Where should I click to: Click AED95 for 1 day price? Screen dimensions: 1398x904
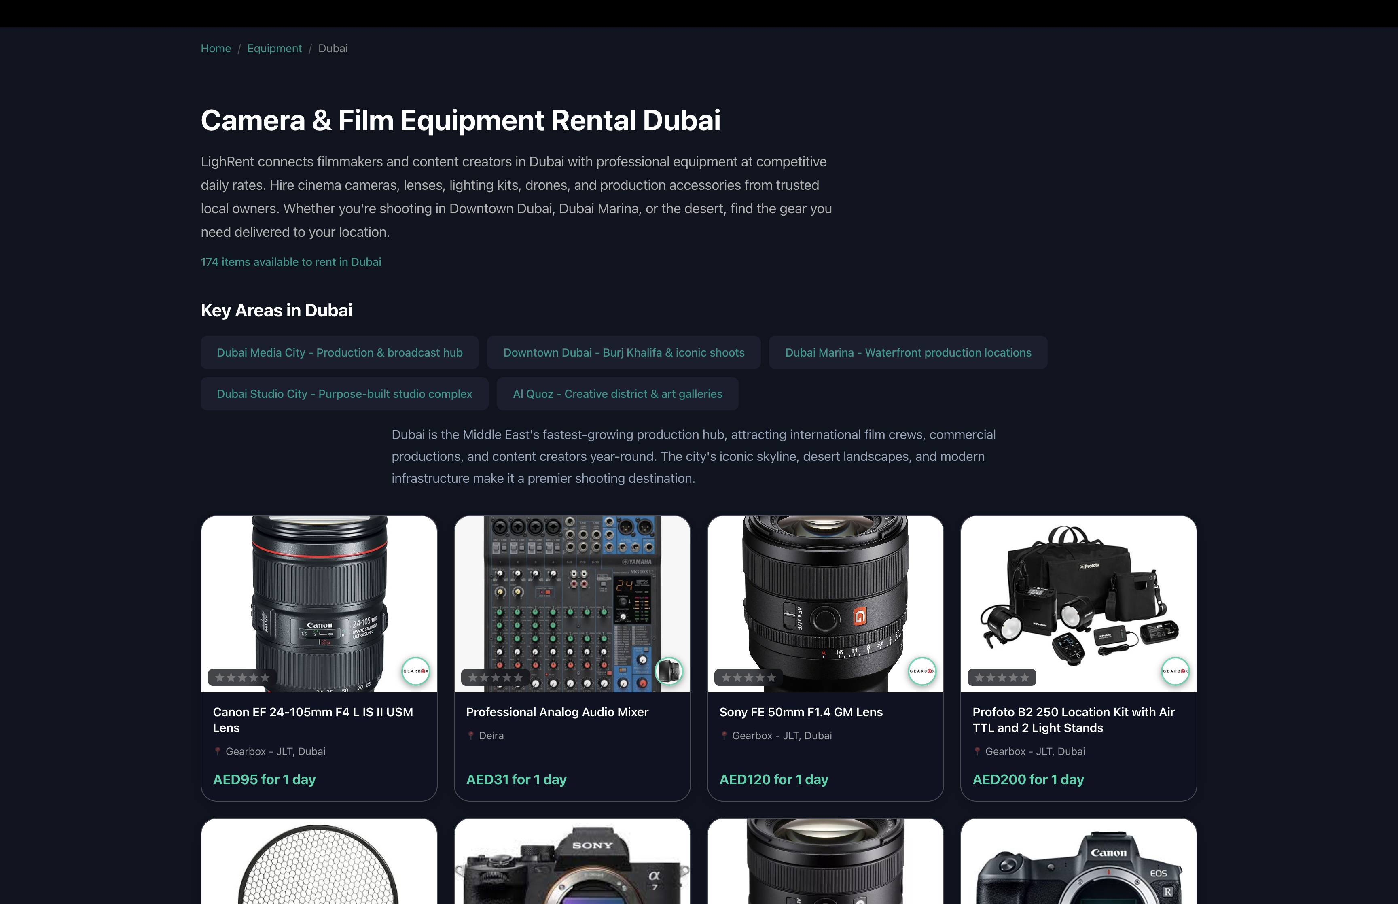point(265,779)
